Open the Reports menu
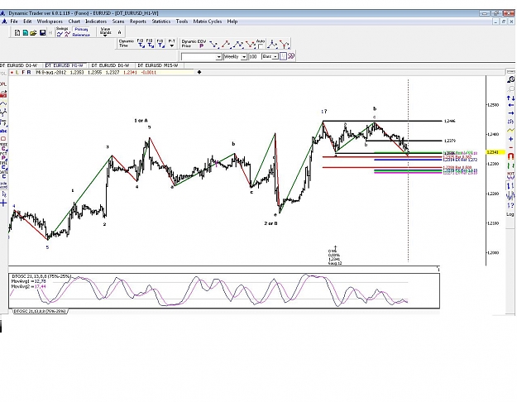 point(138,22)
